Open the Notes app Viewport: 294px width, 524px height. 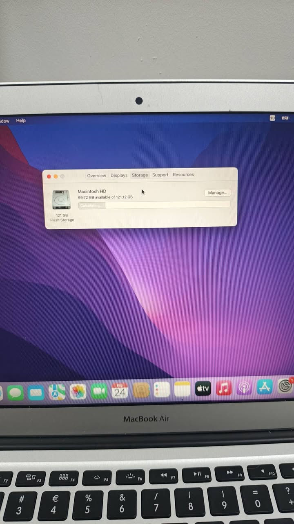coord(182,390)
